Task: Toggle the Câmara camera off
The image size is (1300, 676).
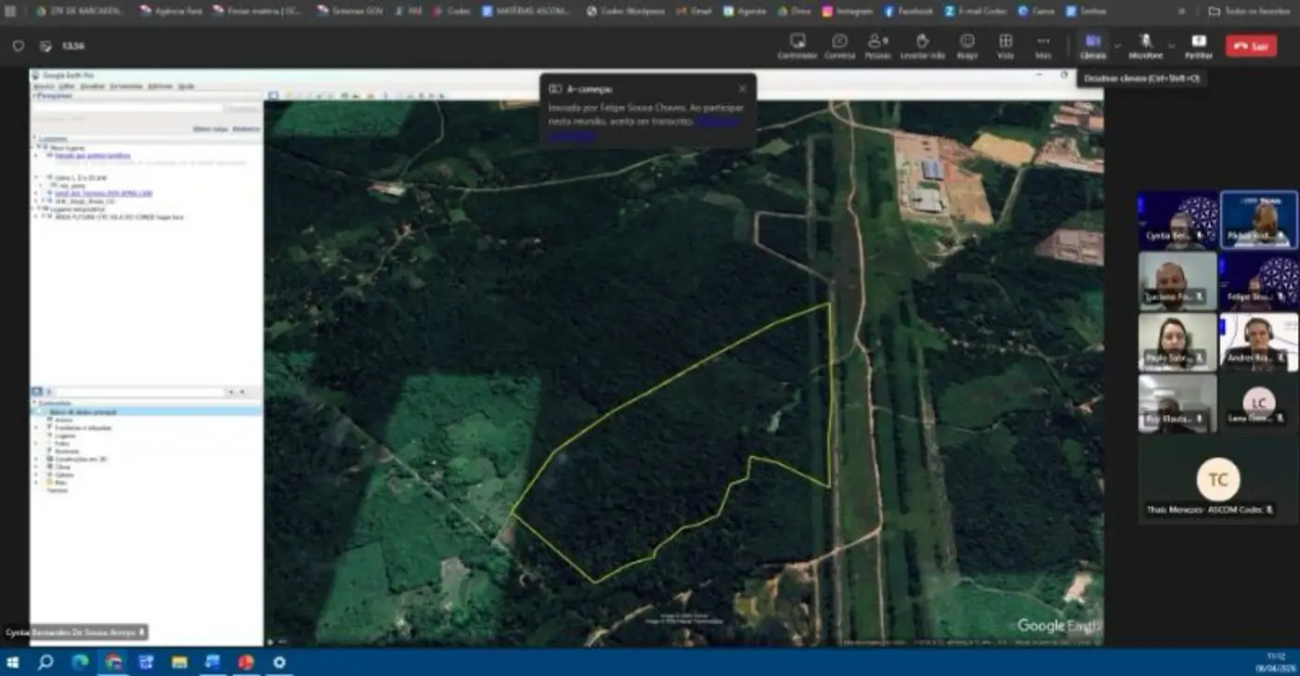Action: [1093, 45]
